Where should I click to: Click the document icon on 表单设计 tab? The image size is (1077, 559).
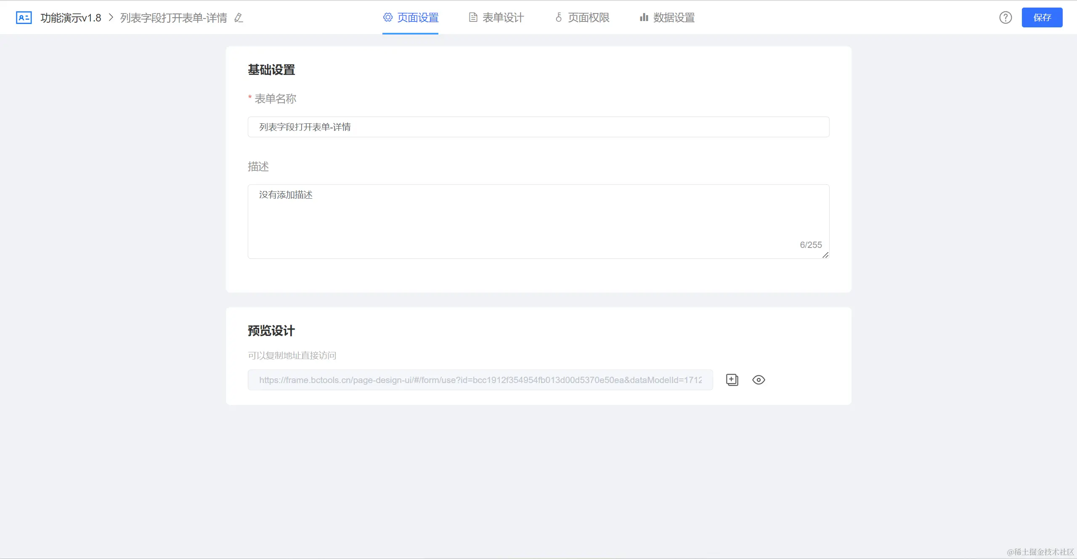pyautogui.click(x=473, y=17)
